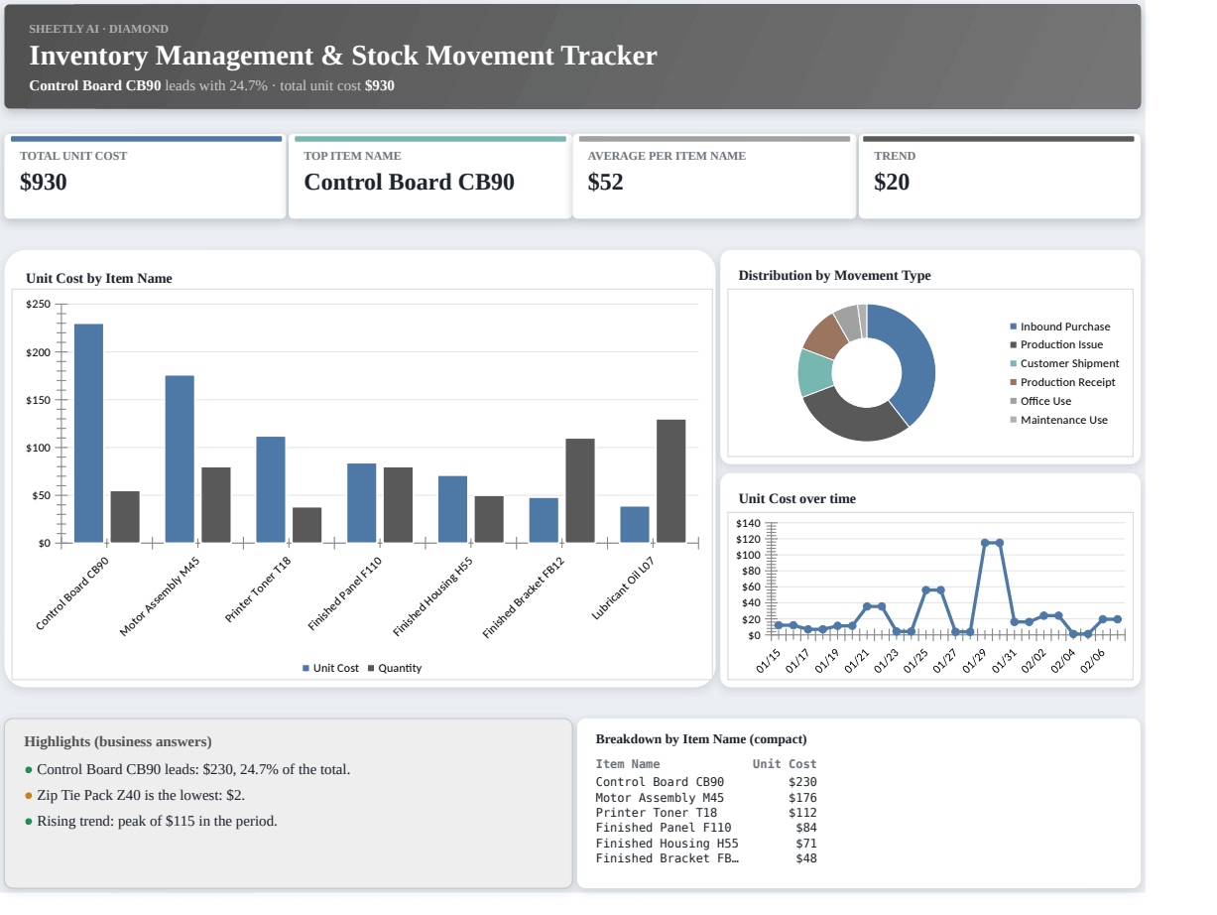1217x915 pixels.
Task: Click the Office Use legend color swatch
Action: (1014, 401)
